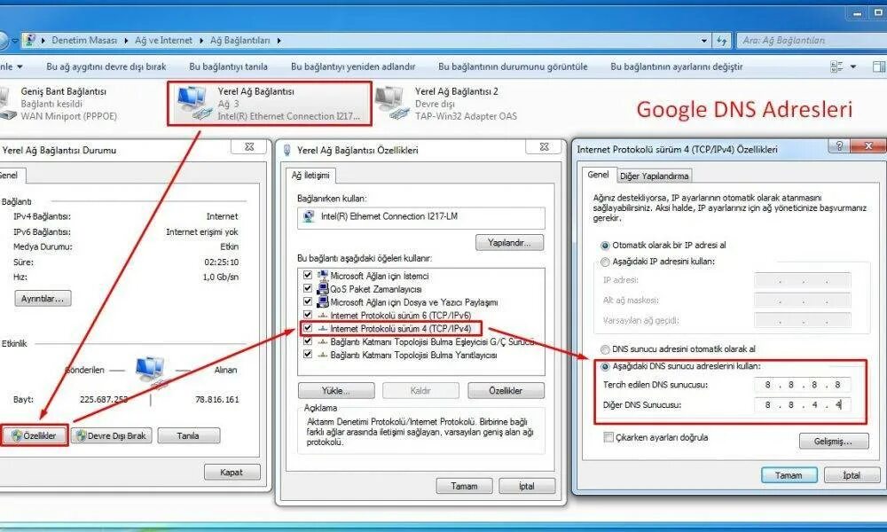Click the Tercih edilen DNS sunucusu field
The height and width of the screenshot is (532, 887).
coord(802,385)
